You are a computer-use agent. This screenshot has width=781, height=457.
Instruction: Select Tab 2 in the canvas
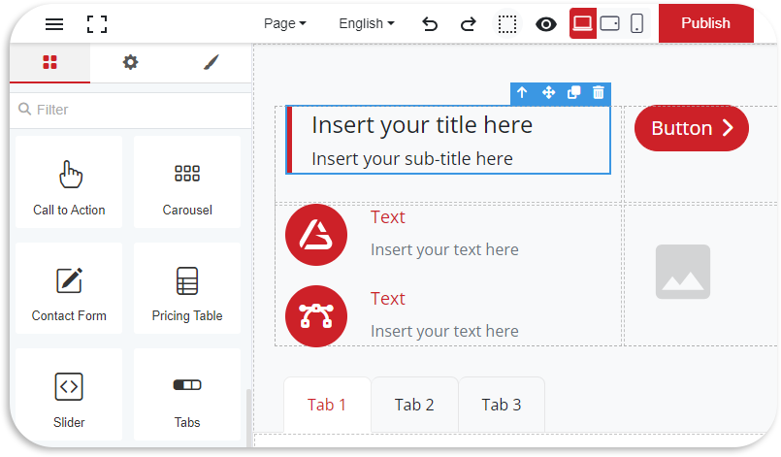414,405
